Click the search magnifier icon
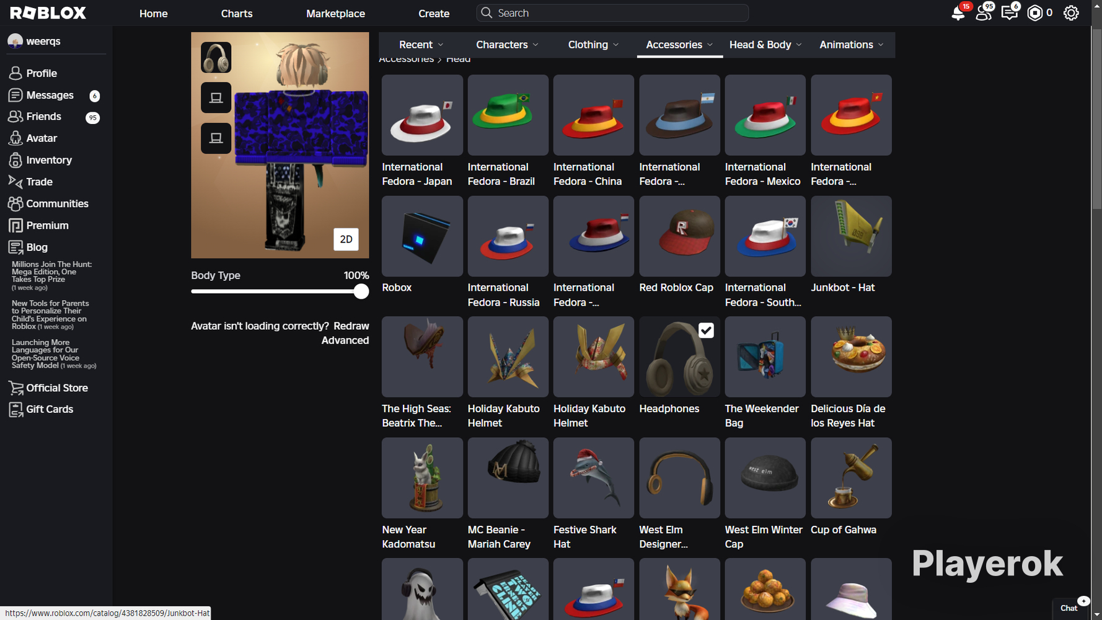This screenshot has width=1102, height=620. [x=487, y=13]
